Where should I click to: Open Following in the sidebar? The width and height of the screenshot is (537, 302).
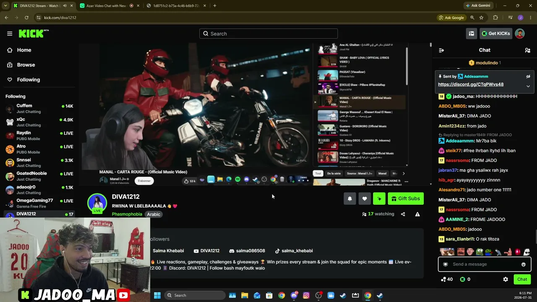[x=29, y=80]
